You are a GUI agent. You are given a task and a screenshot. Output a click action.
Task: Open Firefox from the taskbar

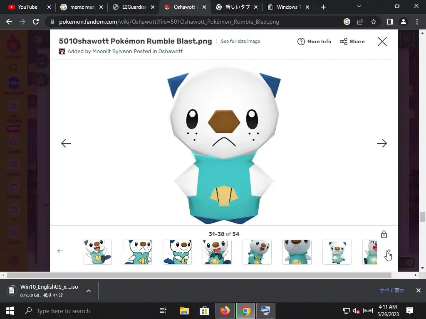[225, 311]
